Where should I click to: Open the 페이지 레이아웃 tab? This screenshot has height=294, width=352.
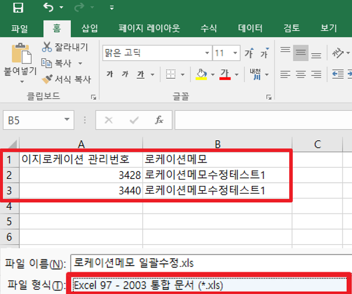pos(149,28)
